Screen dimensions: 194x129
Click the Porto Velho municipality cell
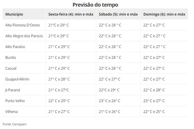click(15, 101)
